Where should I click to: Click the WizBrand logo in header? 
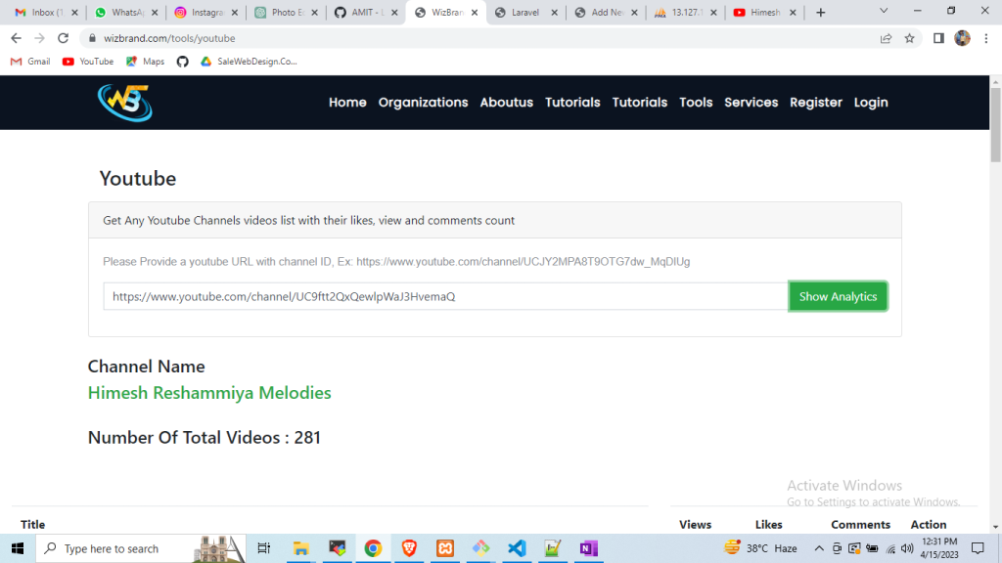pyautogui.click(x=124, y=103)
